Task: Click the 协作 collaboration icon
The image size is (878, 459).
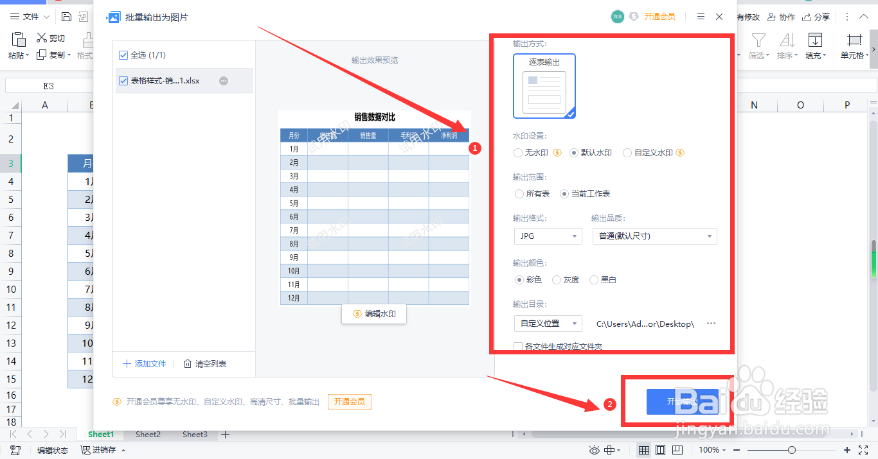Action: tap(781, 17)
